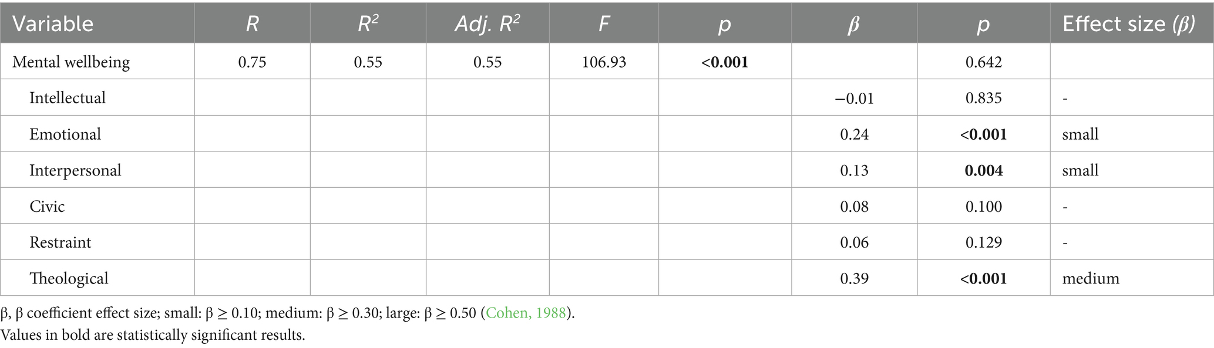This screenshot has height=348, width=1214.
Task: Click the Mental wellbeing p value 0.642
Action: [x=983, y=62]
